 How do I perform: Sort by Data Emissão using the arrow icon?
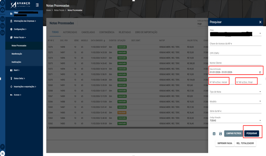click(104, 41)
